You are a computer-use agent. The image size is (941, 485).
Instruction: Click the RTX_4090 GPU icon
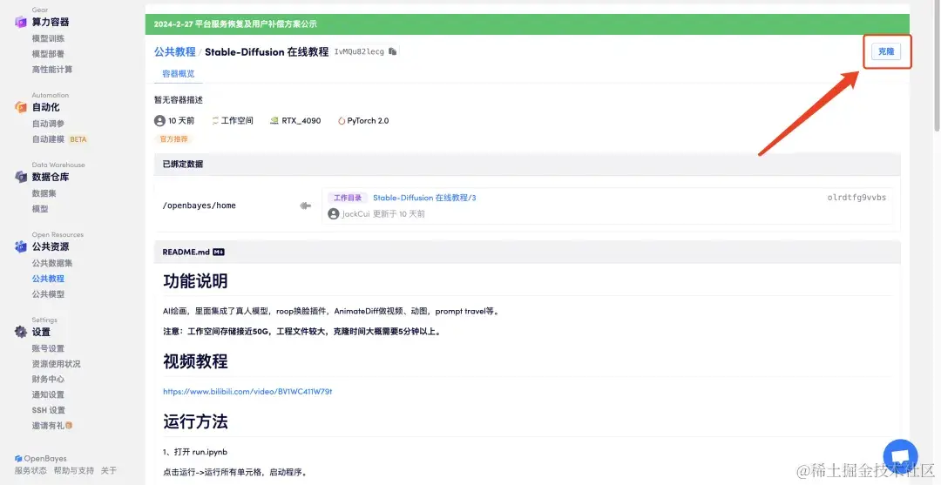[274, 120]
